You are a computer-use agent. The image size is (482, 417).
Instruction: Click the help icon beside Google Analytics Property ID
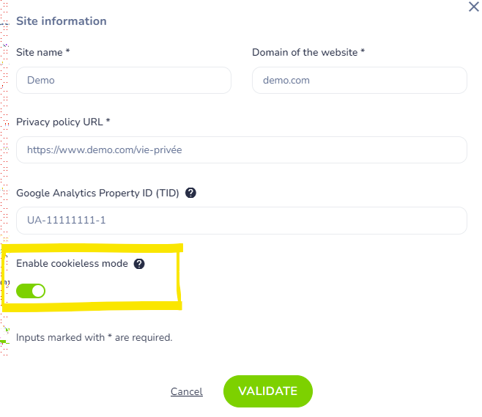click(191, 193)
